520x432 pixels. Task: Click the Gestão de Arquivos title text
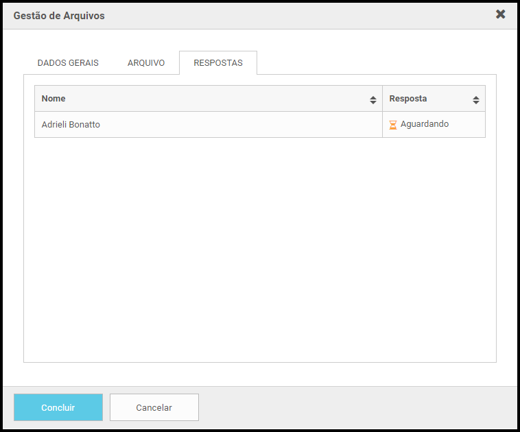(59, 16)
